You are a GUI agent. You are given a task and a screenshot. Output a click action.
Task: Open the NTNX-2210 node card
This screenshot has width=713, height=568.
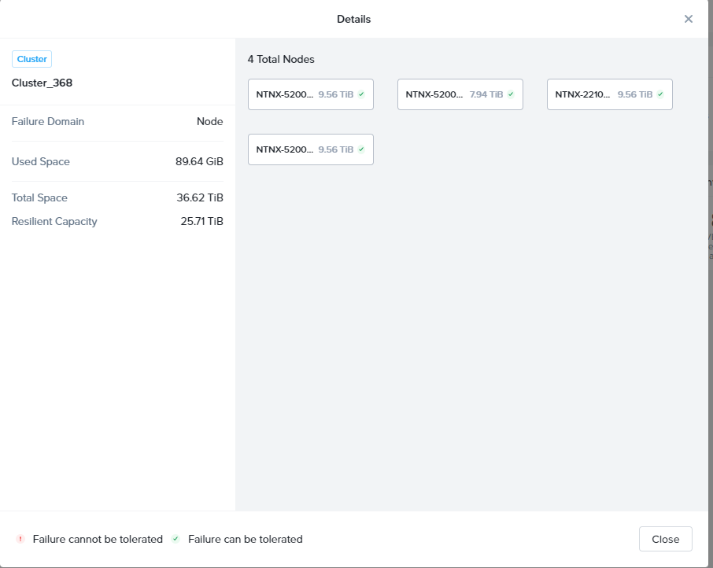click(x=609, y=94)
